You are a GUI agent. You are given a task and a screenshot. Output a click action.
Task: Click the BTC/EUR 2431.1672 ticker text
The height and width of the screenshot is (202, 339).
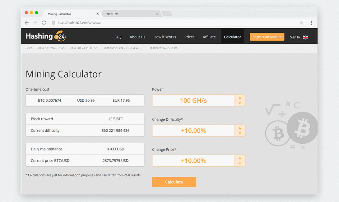(x=83, y=48)
